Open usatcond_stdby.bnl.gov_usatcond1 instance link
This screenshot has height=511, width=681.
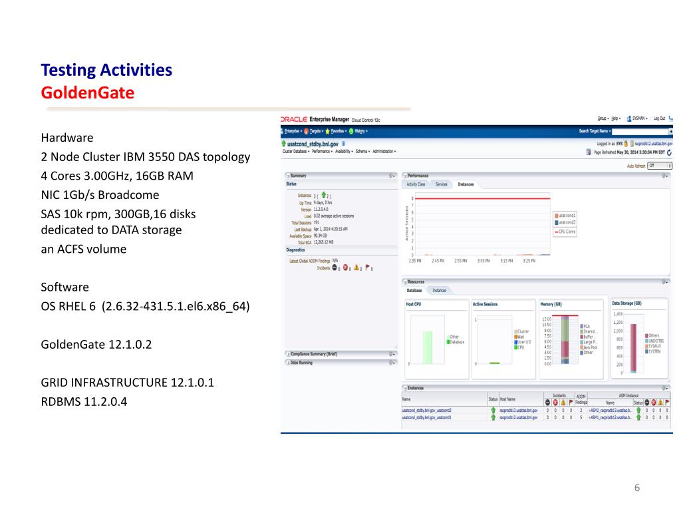click(x=426, y=417)
